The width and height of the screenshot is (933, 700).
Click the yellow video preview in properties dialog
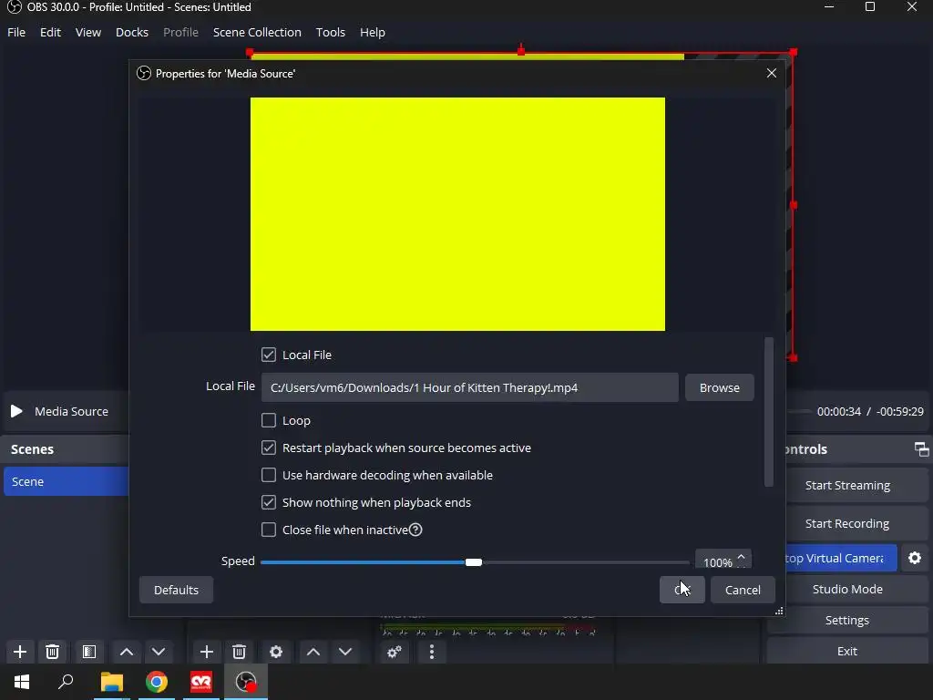[457, 214]
